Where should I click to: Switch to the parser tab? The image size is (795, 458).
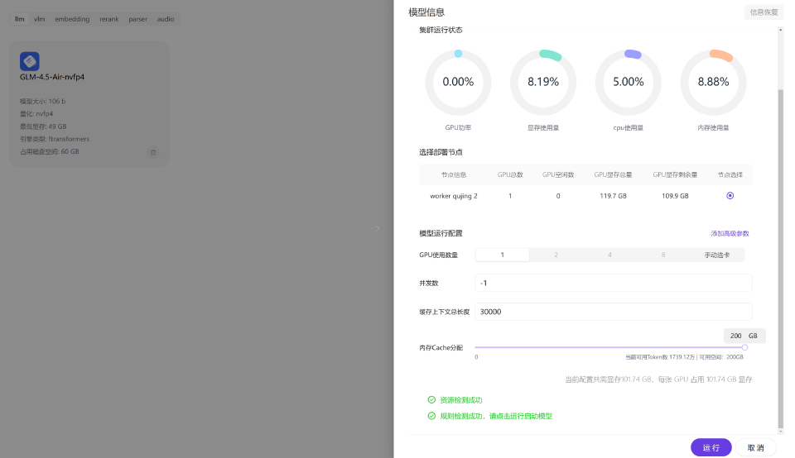click(x=138, y=19)
